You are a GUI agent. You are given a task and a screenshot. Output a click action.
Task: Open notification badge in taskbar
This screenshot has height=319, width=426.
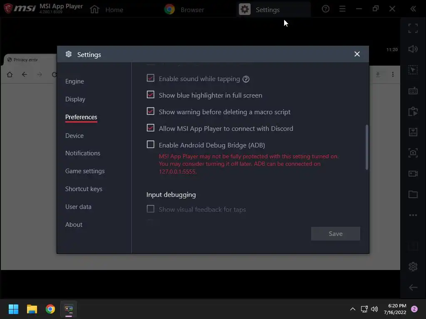(414, 309)
